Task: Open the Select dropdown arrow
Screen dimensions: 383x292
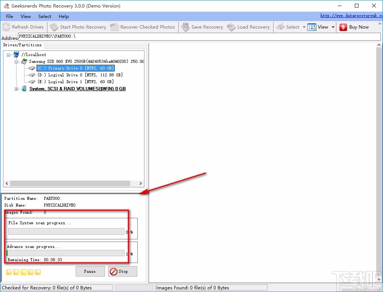Action: [x=304, y=27]
